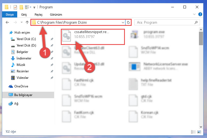Switch to the Görünüm ribbon tab
The image size is (207, 138).
[x=56, y=15]
